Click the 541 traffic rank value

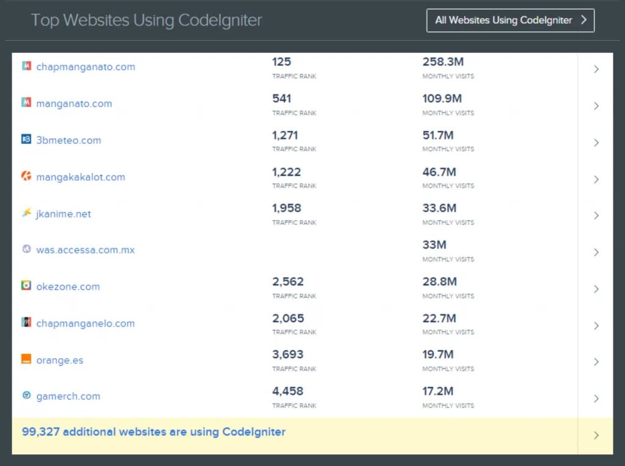281,98
